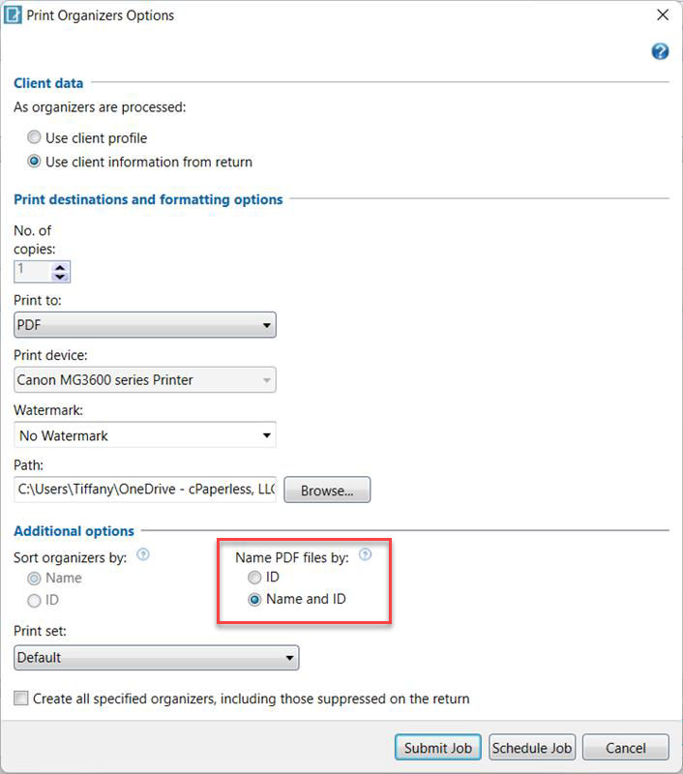Image resolution: width=683 pixels, height=774 pixels.
Task: Click the Schedule Job button
Action: [x=531, y=747]
